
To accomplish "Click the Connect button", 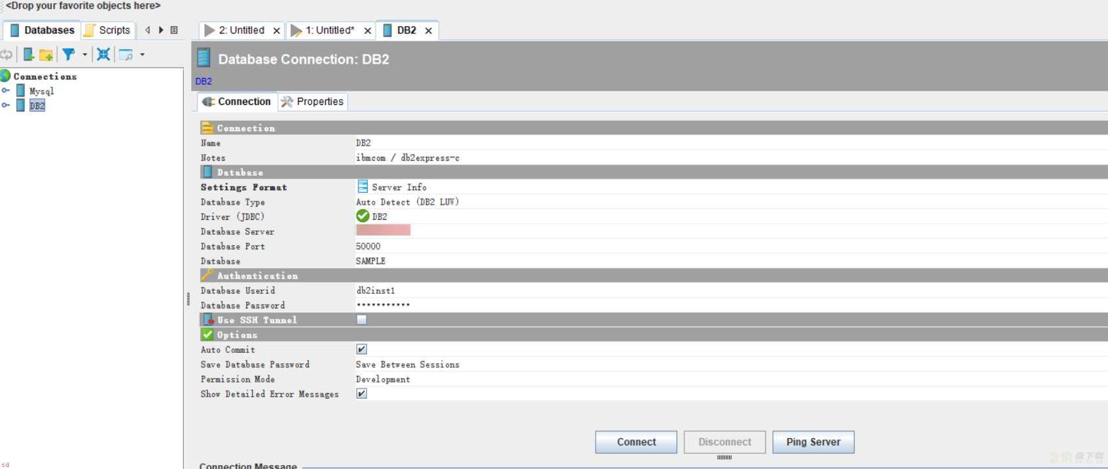I will point(636,442).
